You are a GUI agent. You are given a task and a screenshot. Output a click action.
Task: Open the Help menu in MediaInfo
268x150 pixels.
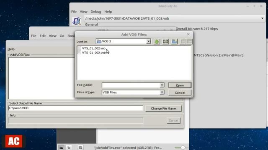coord(108,12)
